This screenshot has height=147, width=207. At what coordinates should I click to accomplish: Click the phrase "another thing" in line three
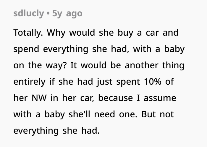(x=154, y=65)
